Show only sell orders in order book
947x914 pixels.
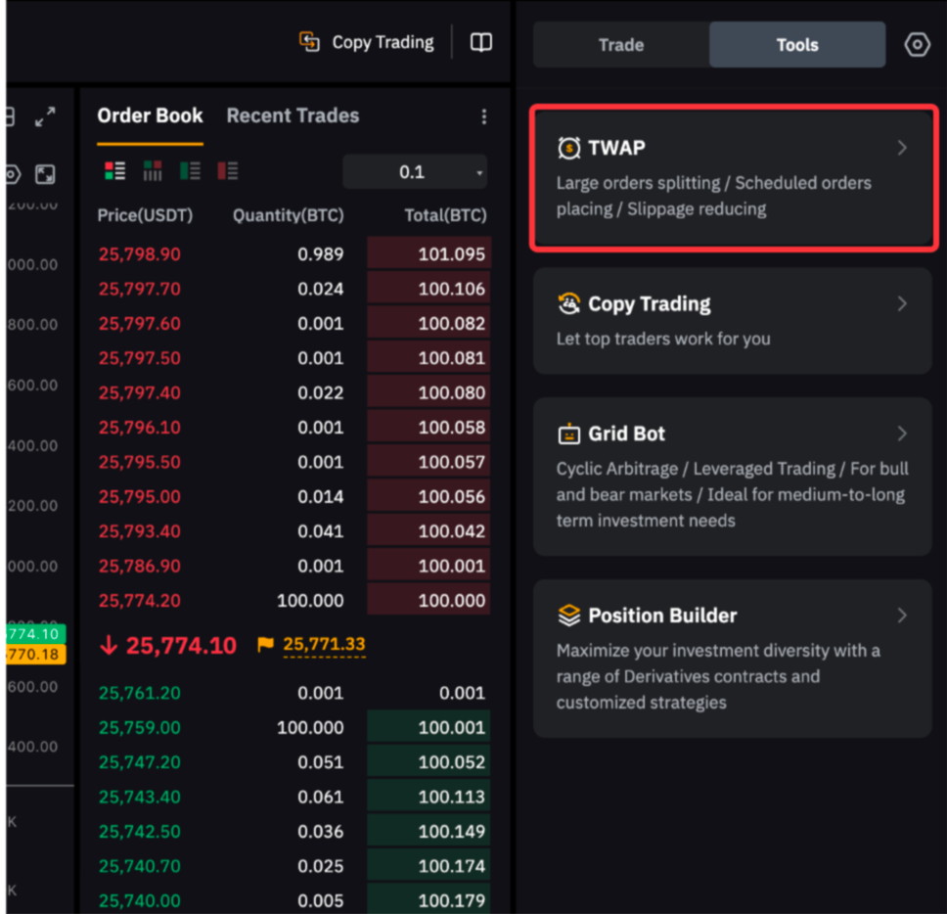pos(228,171)
